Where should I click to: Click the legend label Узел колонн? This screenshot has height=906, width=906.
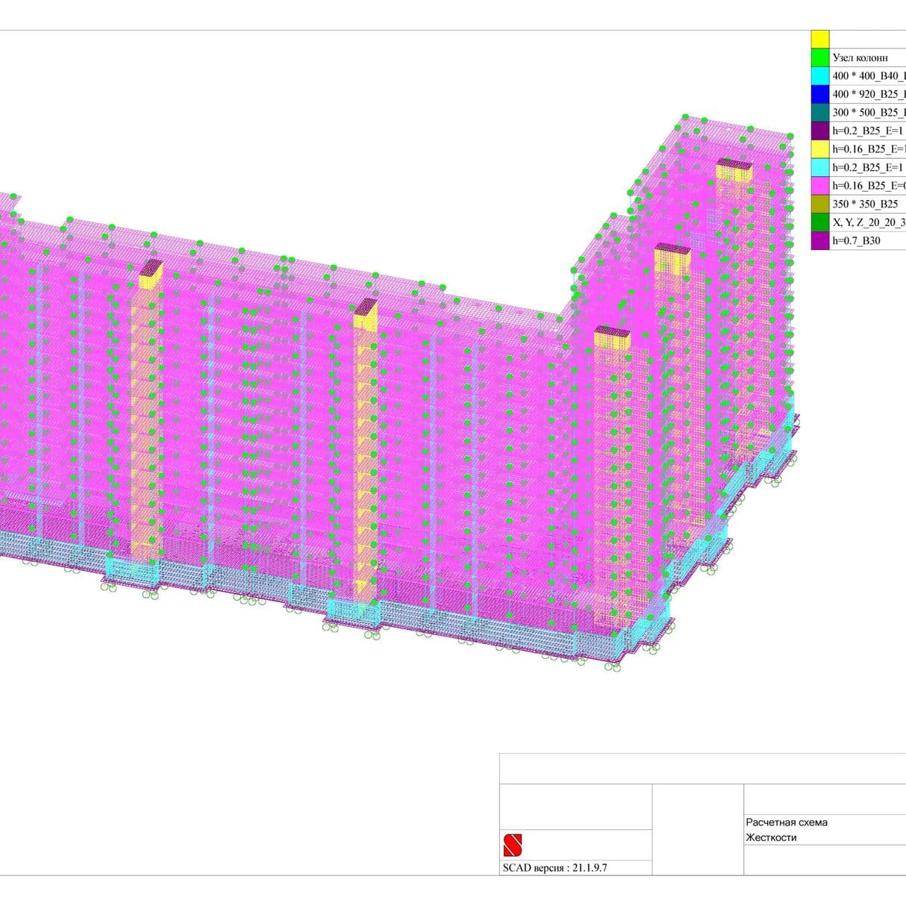[x=860, y=57]
